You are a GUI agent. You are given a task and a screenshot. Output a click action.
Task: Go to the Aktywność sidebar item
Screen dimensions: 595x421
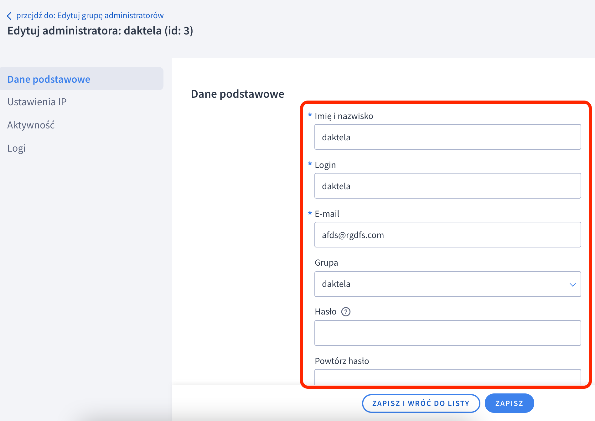(31, 125)
